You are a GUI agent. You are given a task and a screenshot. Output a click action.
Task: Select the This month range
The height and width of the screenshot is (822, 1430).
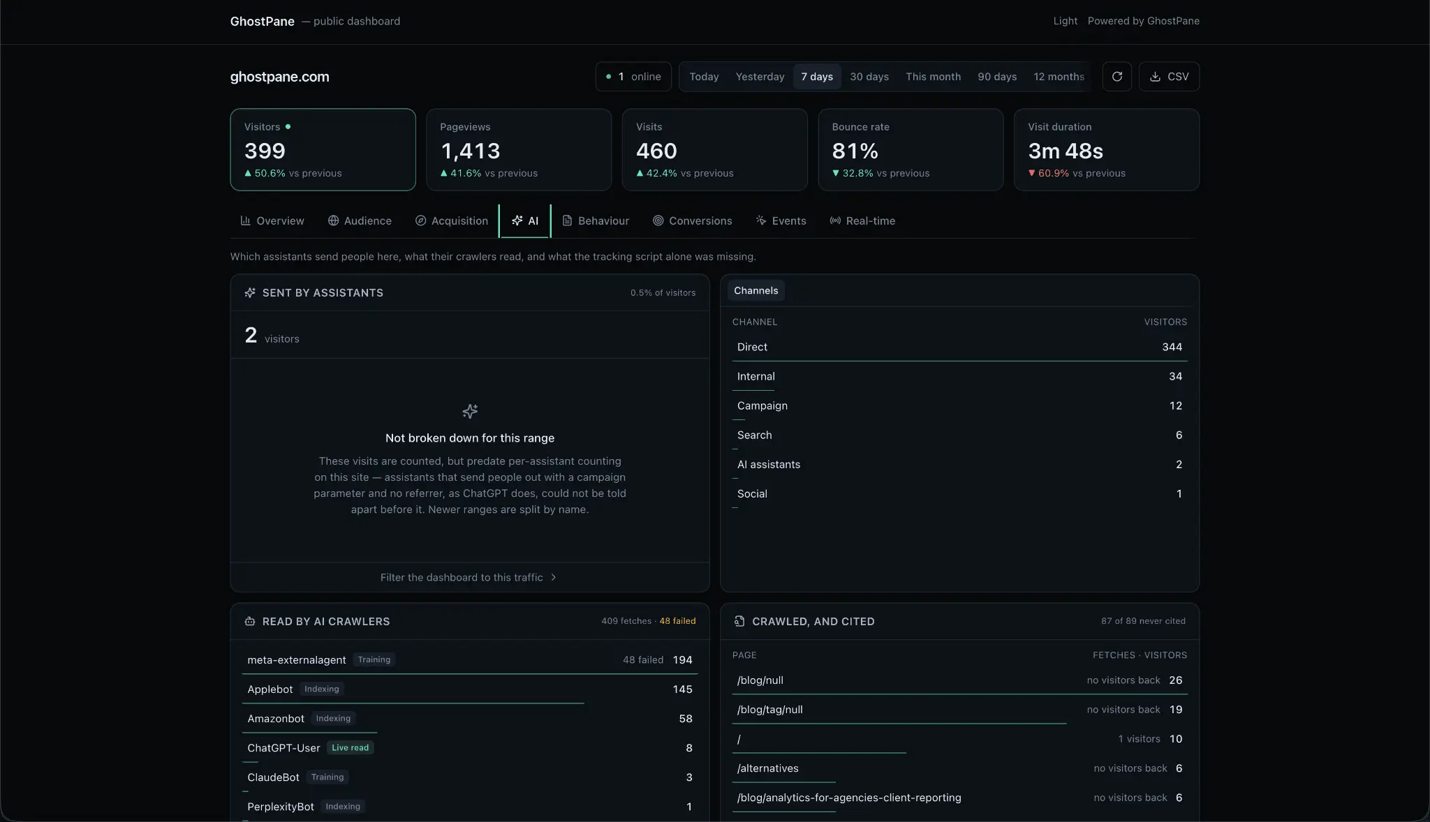point(933,77)
